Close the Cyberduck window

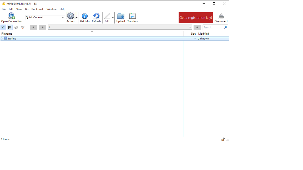[224, 3]
